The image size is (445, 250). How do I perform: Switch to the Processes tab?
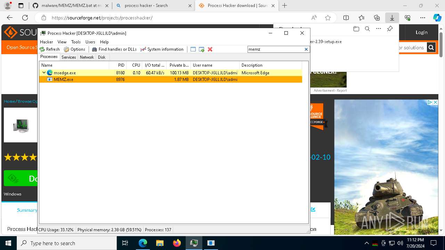[x=49, y=57]
